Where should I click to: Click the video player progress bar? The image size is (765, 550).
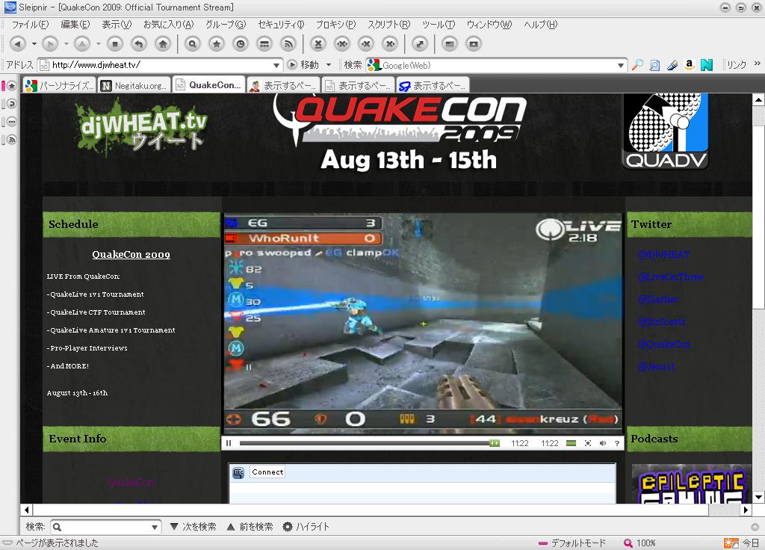click(x=369, y=443)
